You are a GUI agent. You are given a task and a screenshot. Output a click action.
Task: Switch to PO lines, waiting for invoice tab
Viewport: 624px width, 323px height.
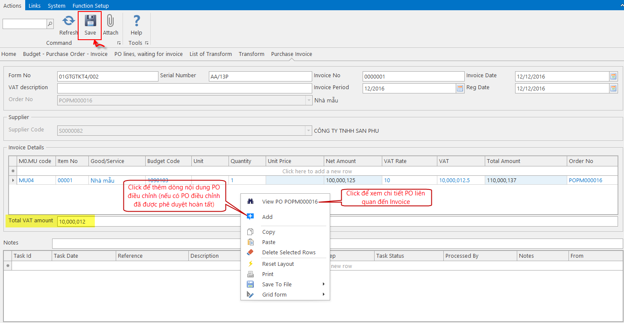(149, 54)
